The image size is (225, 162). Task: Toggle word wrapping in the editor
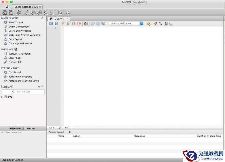171,24
